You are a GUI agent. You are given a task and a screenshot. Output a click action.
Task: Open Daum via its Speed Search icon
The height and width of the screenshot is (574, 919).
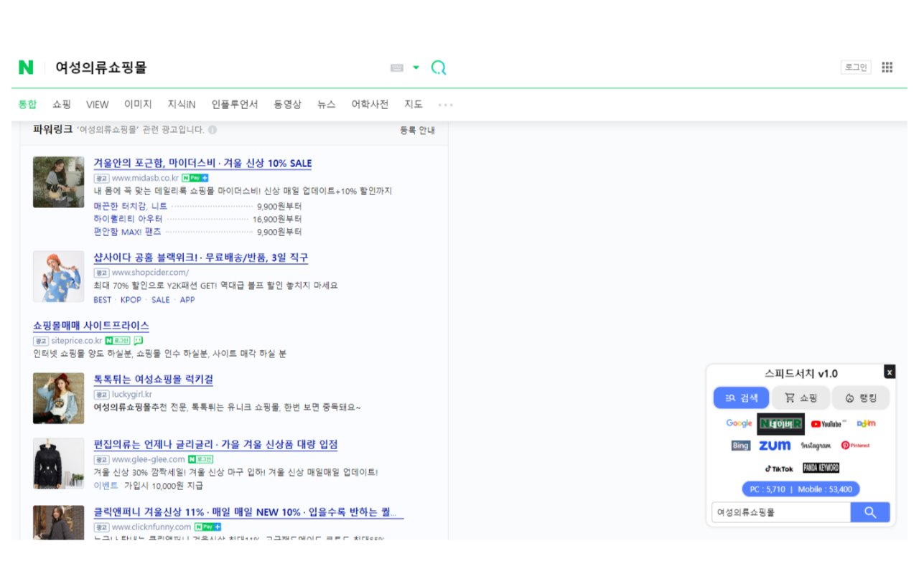866,423
